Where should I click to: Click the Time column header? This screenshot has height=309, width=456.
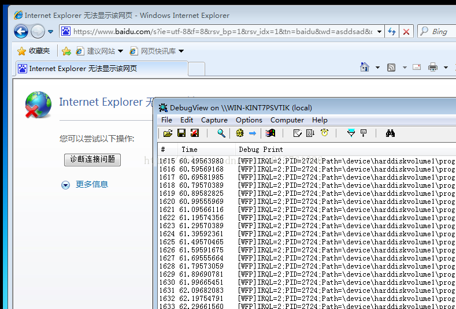pyautogui.click(x=206, y=150)
